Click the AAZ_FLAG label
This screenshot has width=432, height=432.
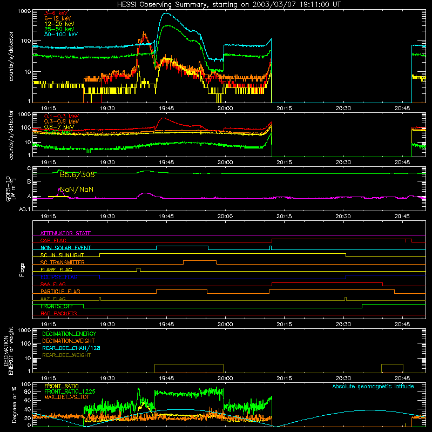tap(53, 299)
